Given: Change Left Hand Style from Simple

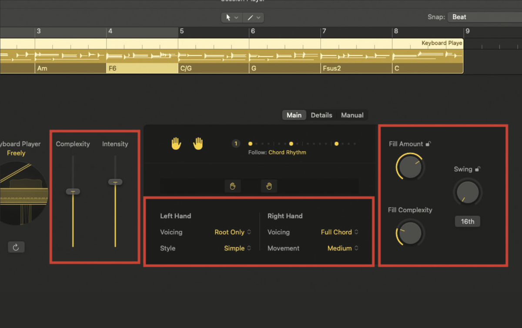Looking at the screenshot, I should tap(234, 248).
